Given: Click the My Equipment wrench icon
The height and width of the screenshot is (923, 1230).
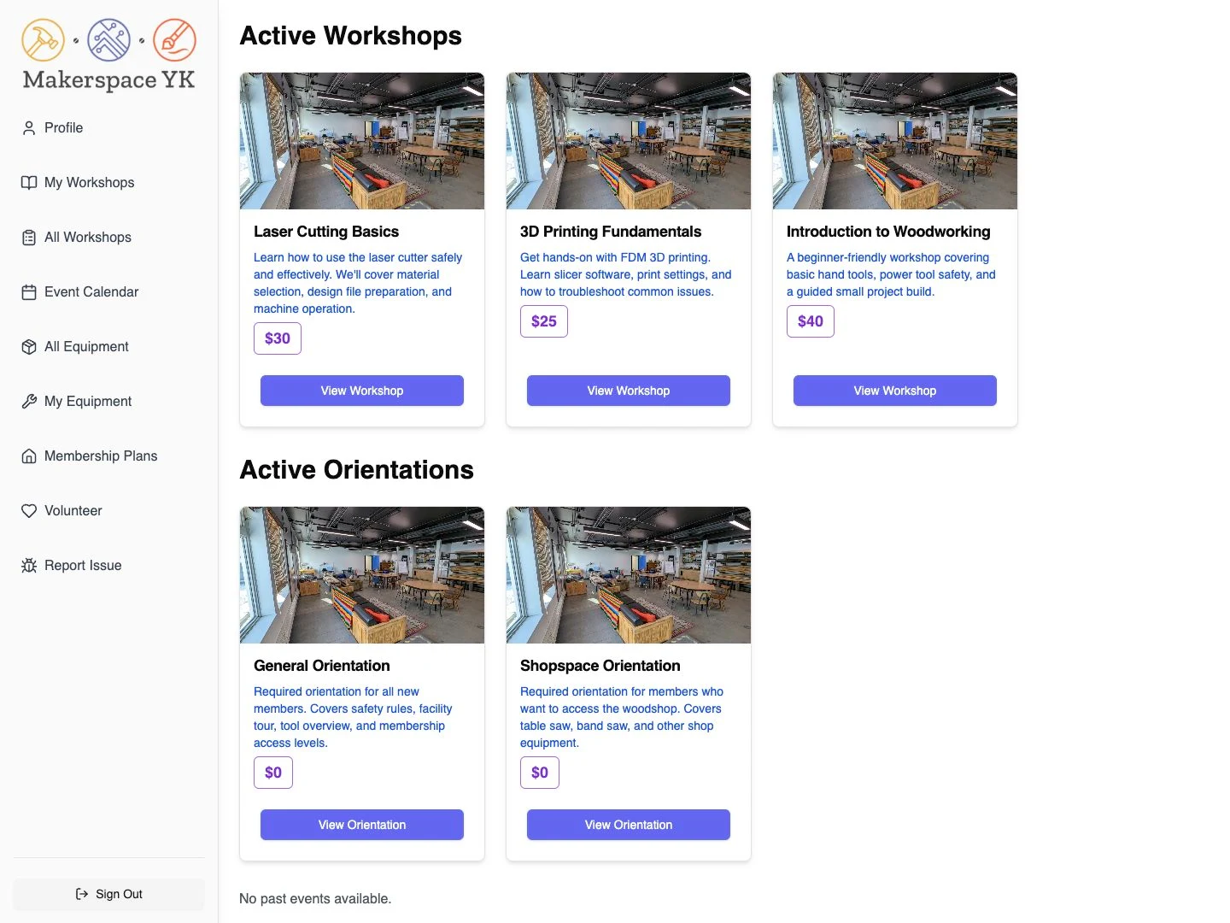Looking at the screenshot, I should 29,402.
